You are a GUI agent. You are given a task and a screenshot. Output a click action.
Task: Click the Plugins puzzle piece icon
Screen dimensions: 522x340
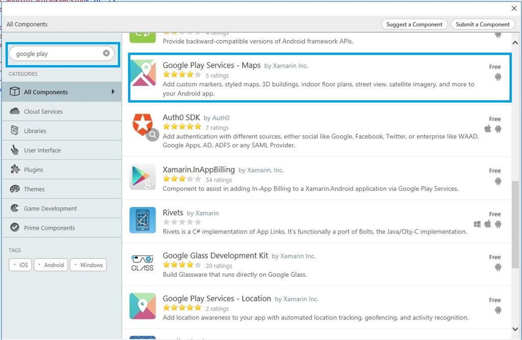tap(15, 169)
